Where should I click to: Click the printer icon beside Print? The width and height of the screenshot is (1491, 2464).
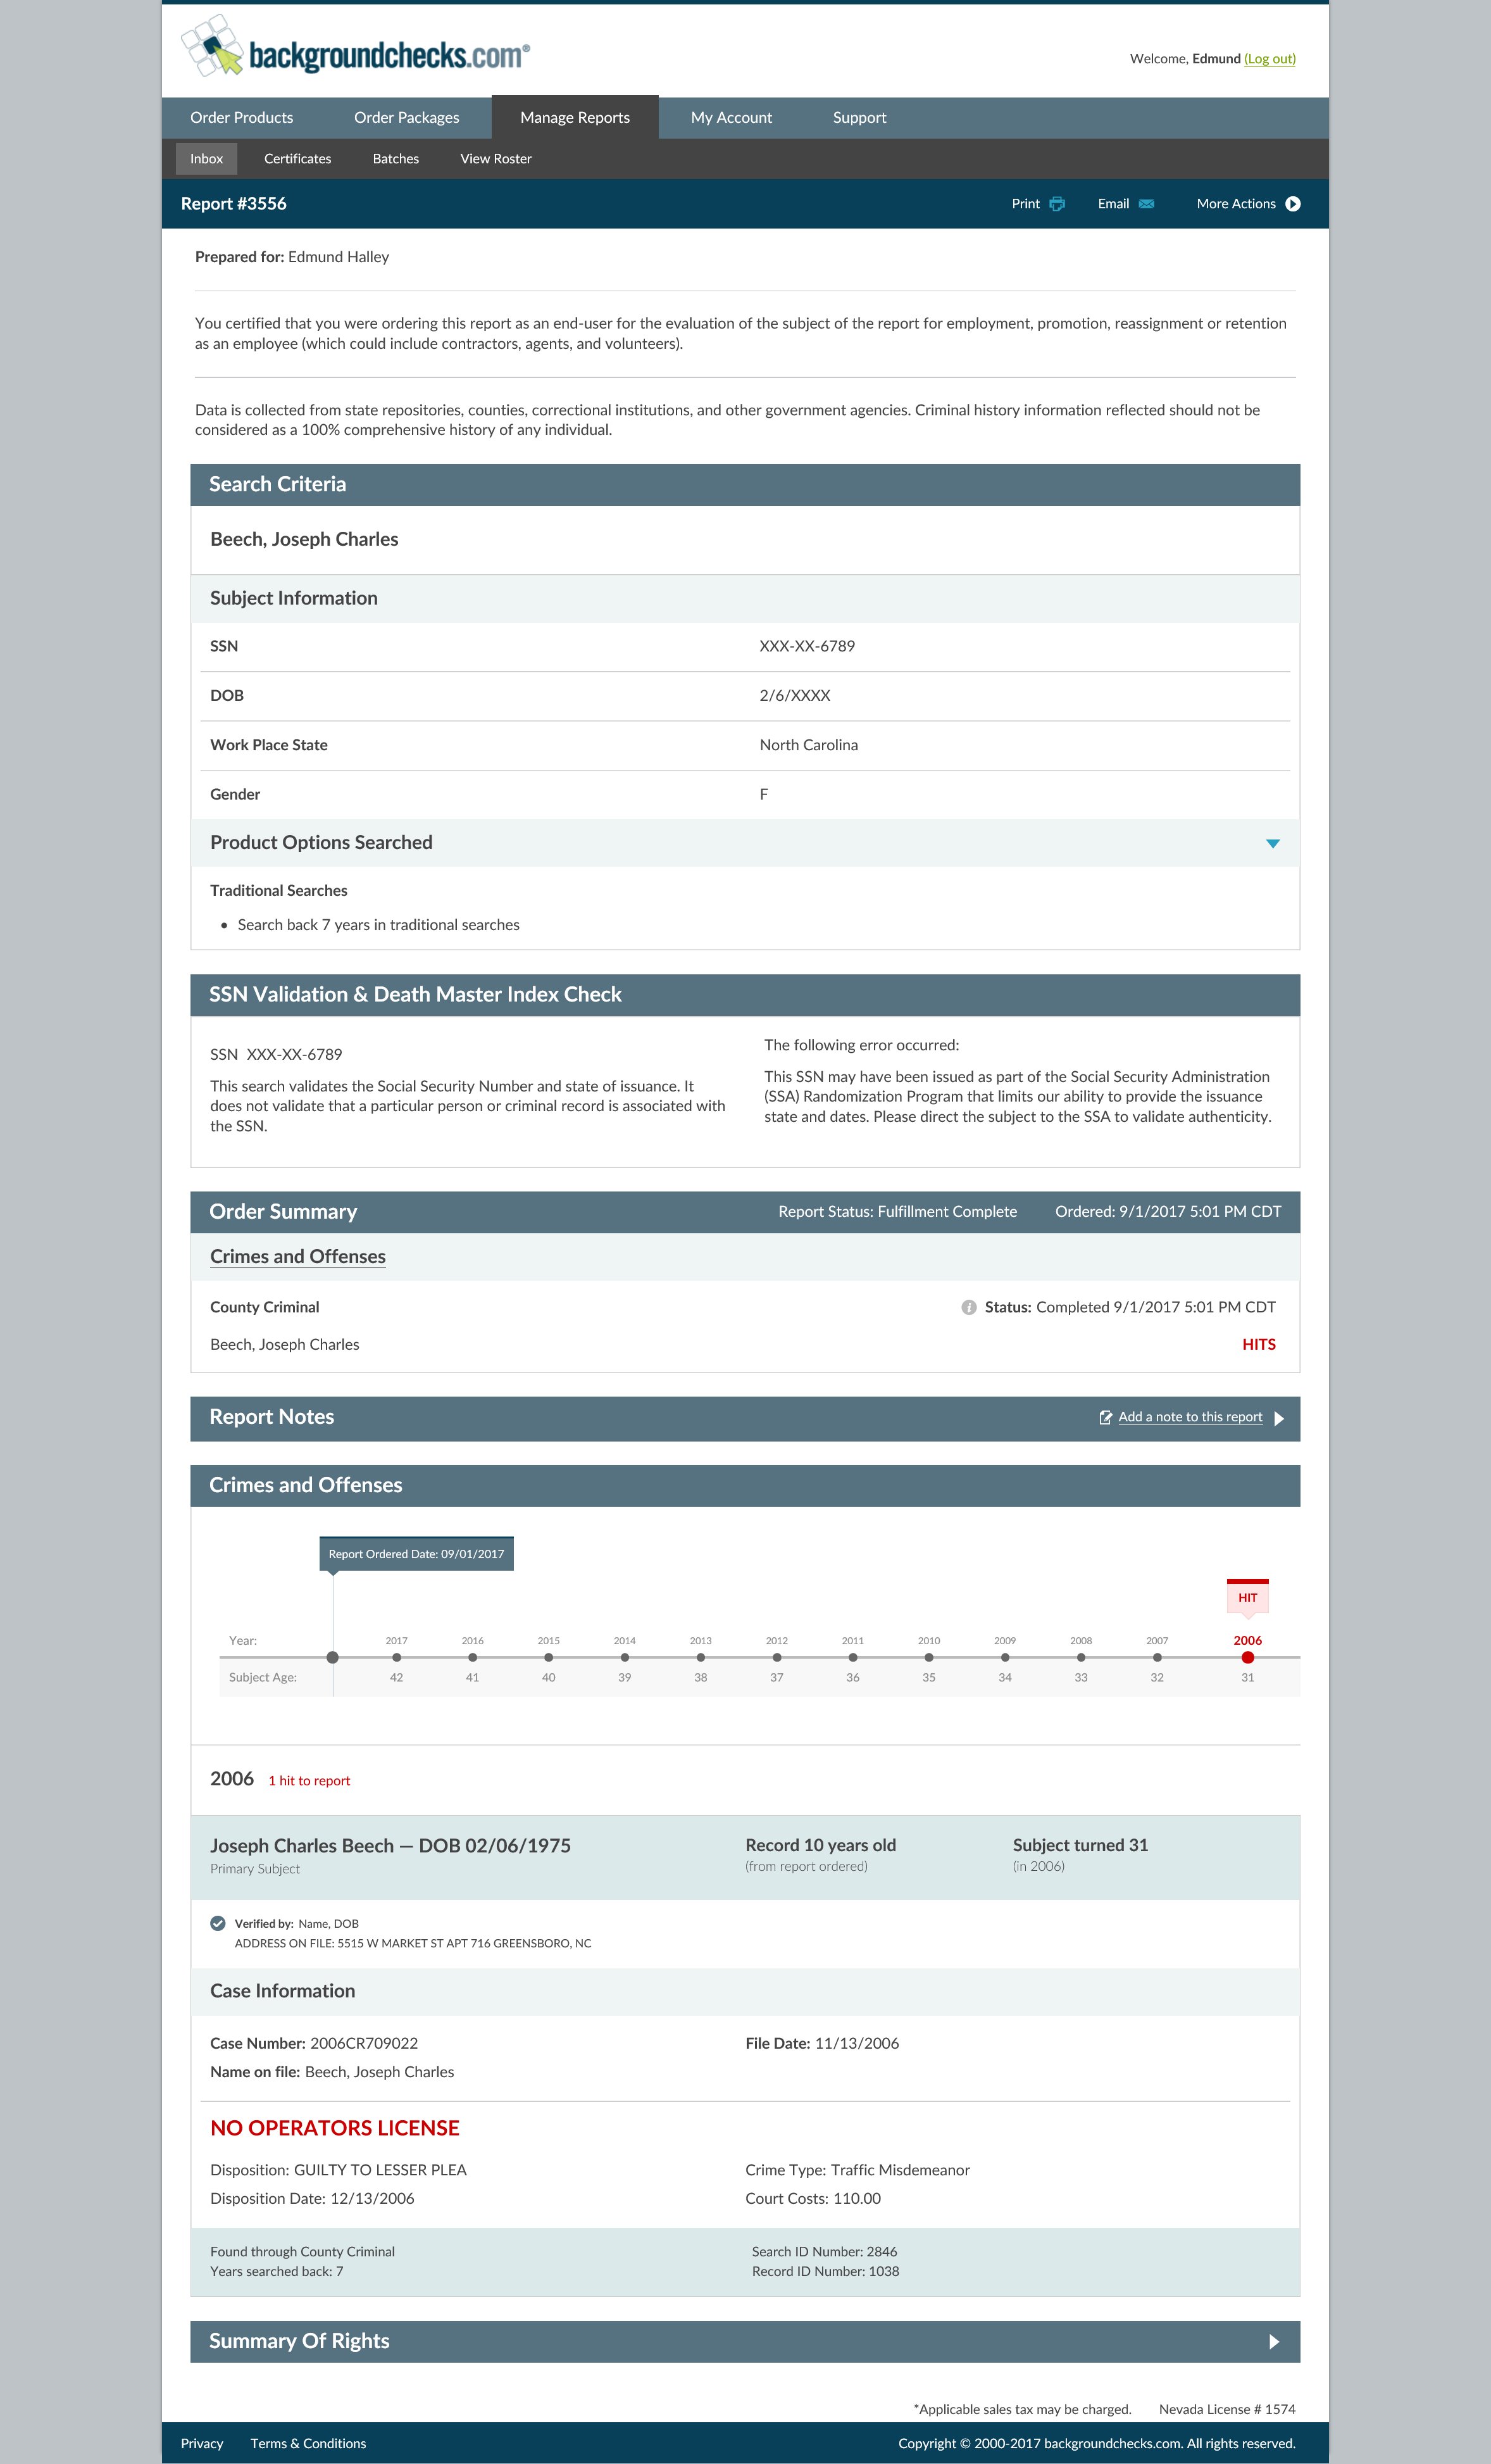click(1056, 204)
